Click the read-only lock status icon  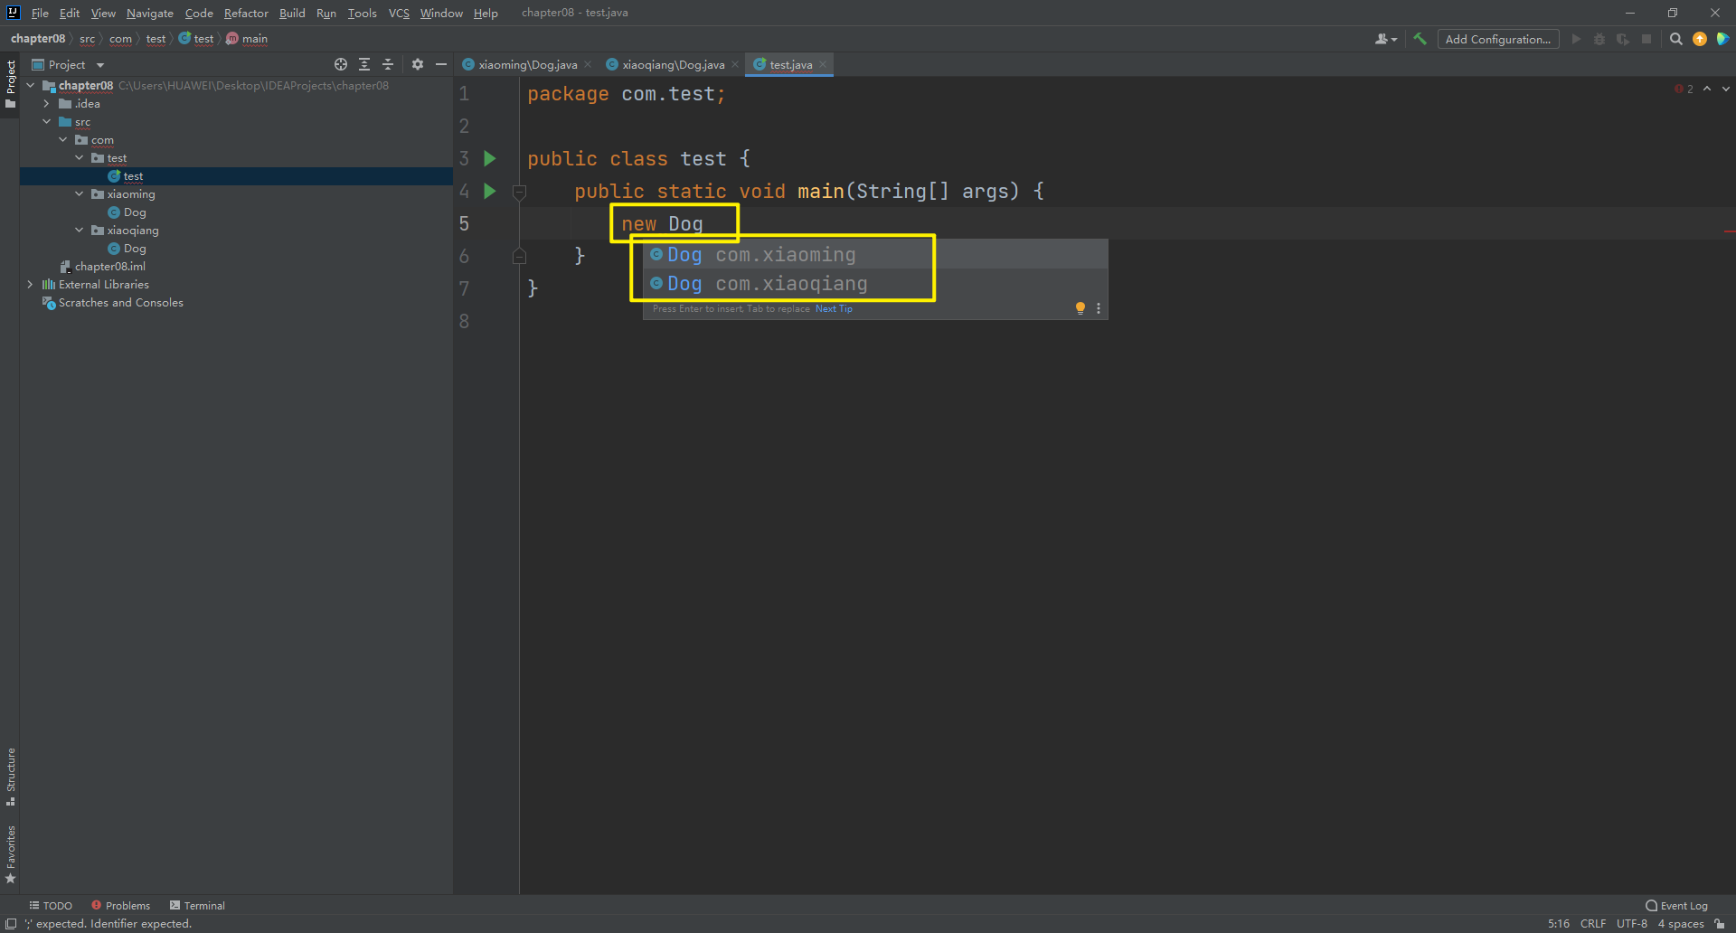(1720, 923)
